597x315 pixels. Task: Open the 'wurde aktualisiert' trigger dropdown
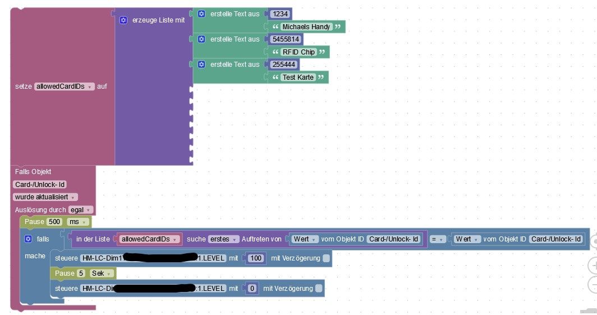[45, 197]
